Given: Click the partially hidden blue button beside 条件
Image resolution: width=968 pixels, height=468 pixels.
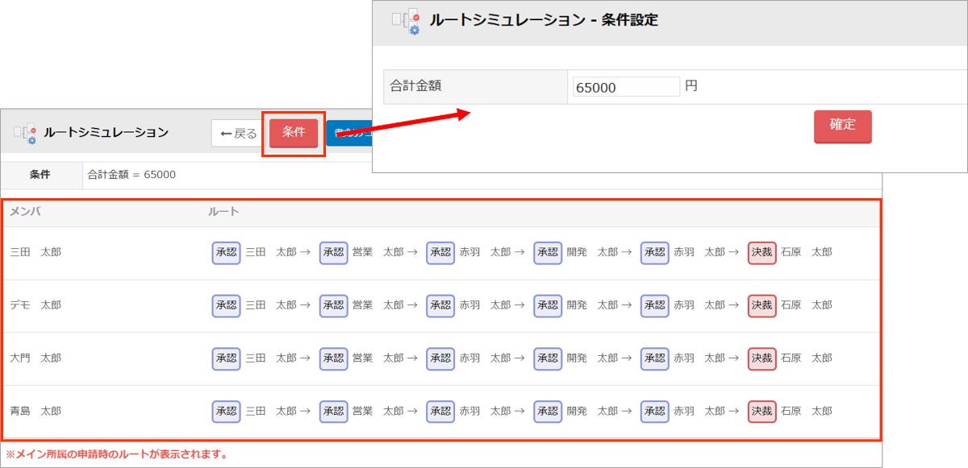Looking at the screenshot, I should (348, 133).
